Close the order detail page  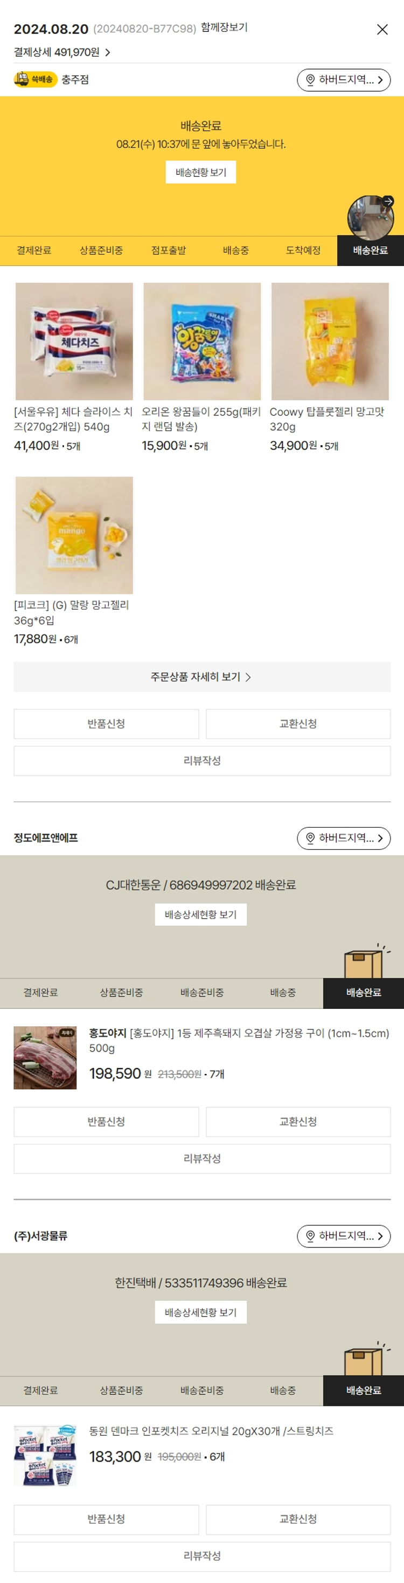[x=382, y=30]
